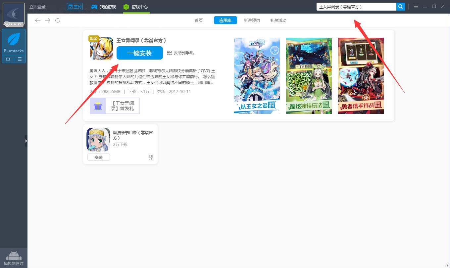Switch to 我的游戏 tab

point(104,7)
